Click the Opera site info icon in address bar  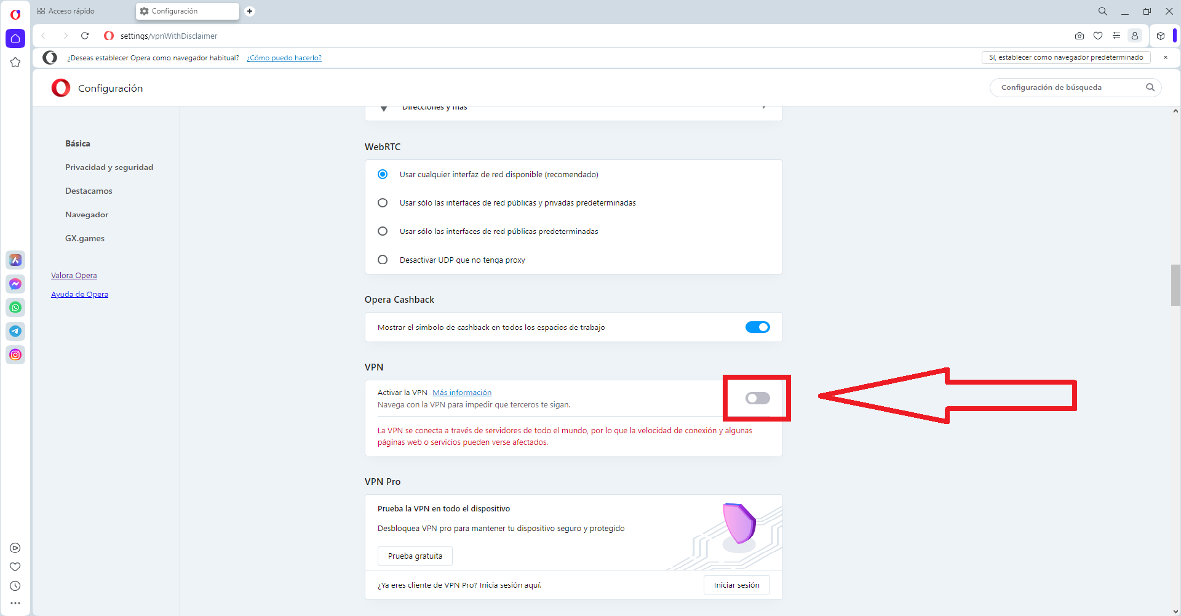(x=109, y=36)
